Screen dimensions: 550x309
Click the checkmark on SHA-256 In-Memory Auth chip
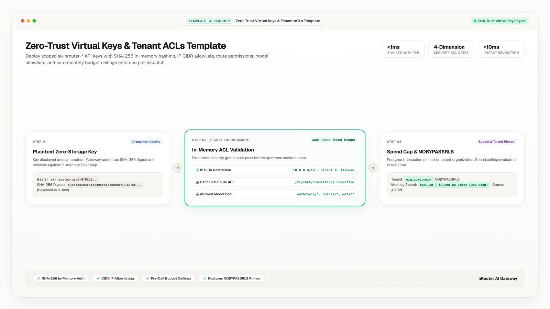tap(38, 278)
